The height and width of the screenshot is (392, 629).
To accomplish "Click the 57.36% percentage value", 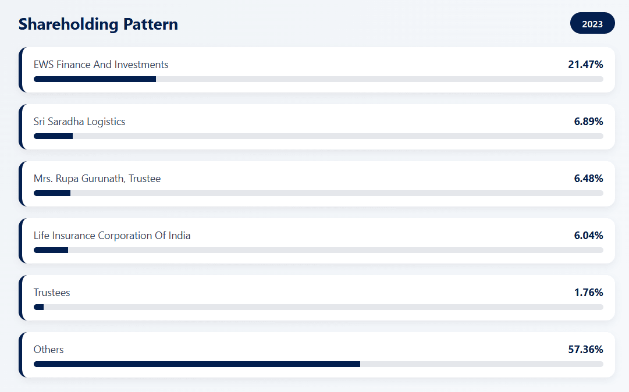I will 585,350.
